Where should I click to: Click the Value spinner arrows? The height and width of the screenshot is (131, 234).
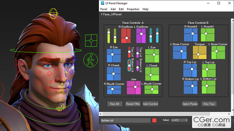(186, 120)
